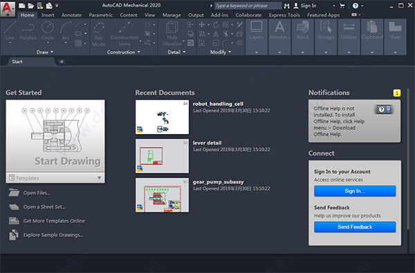
Task: Click the keyword search input field
Action: (248, 6)
